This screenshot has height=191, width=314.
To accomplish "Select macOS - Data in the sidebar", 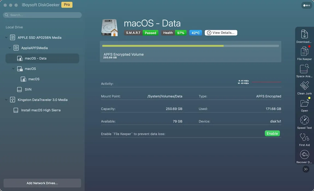I will [x=42, y=58].
